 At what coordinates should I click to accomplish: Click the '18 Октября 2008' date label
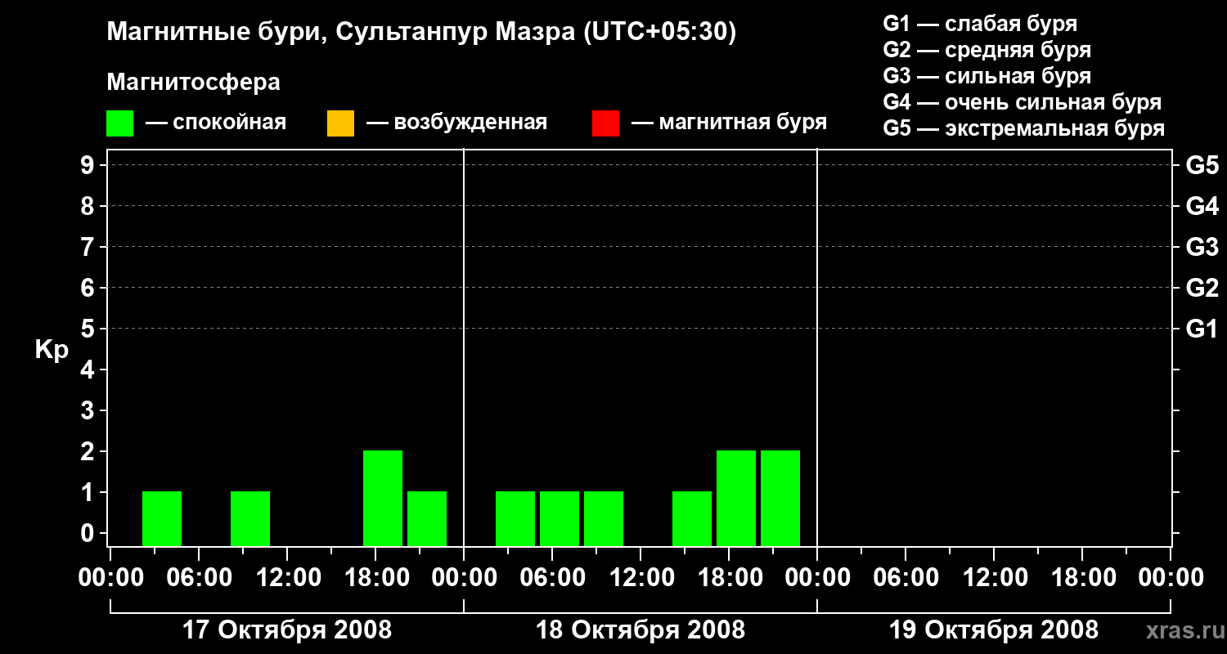tap(640, 630)
